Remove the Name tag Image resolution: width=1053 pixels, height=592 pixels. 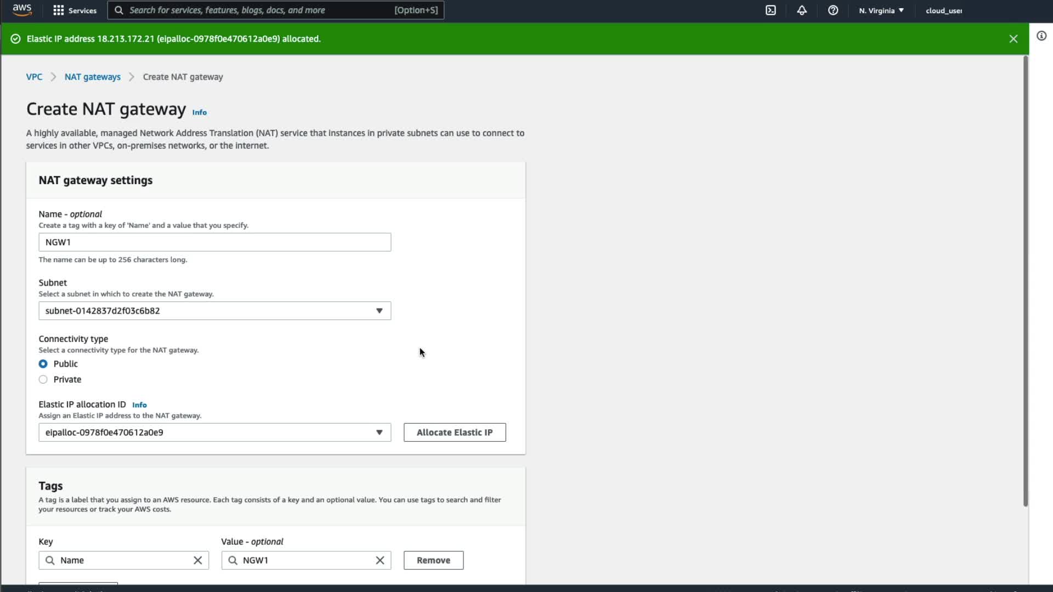(x=433, y=560)
